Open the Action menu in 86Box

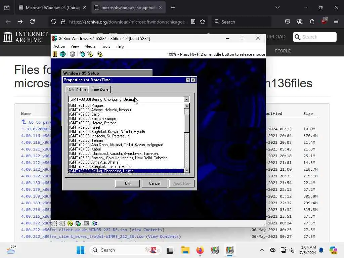59,46
